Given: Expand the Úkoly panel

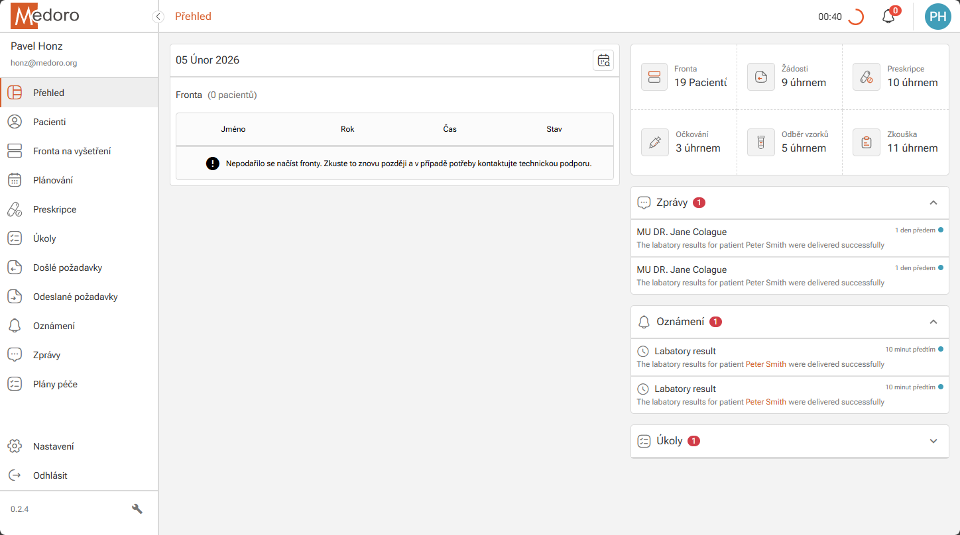Looking at the screenshot, I should [x=933, y=441].
